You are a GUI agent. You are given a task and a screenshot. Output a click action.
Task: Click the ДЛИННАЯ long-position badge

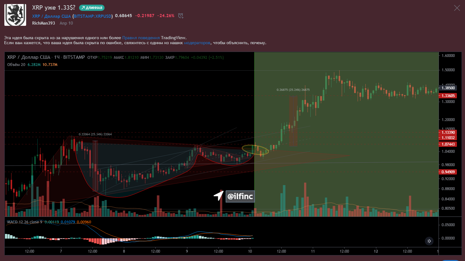[92, 8]
